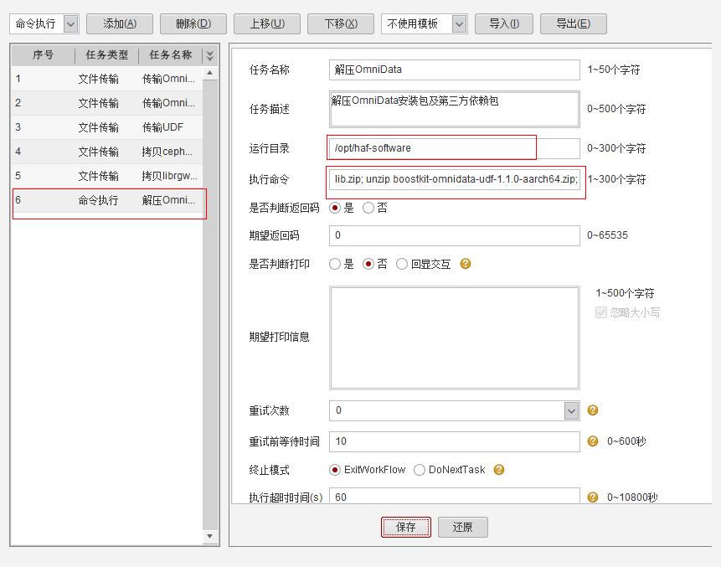Select task row 2 传输Omni...
This screenshot has height=567, width=721.
pos(106,103)
